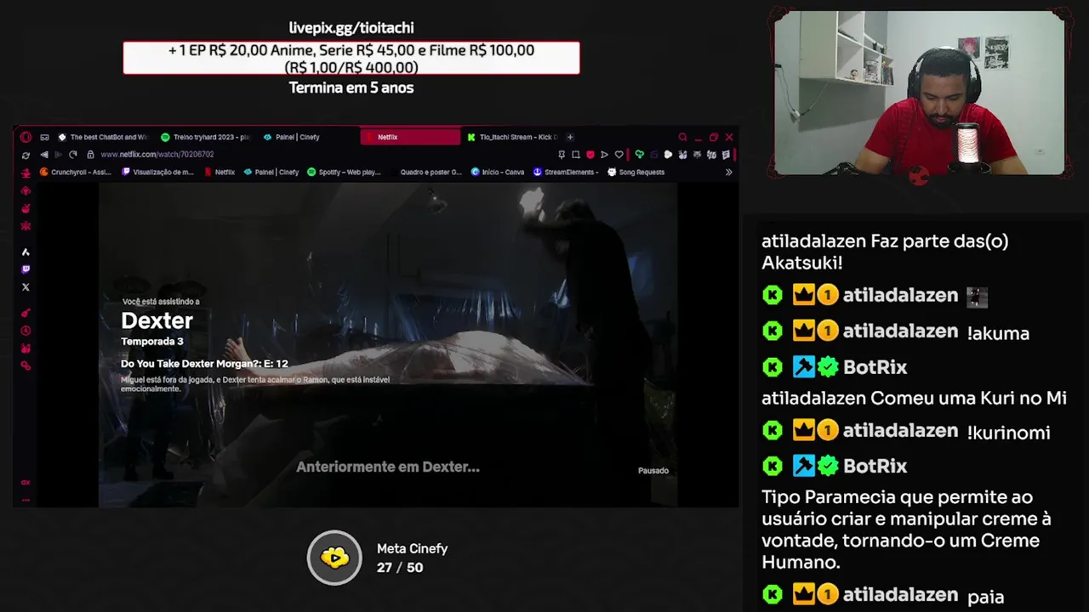Go forward one page
This screenshot has width=1089, height=612.
click(58, 155)
